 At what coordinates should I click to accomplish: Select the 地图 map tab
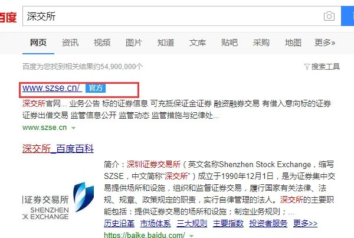(293, 43)
